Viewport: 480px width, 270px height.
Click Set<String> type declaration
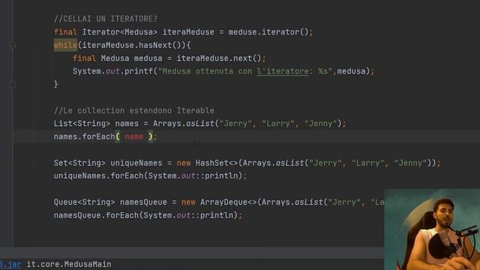pyautogui.click(x=79, y=163)
